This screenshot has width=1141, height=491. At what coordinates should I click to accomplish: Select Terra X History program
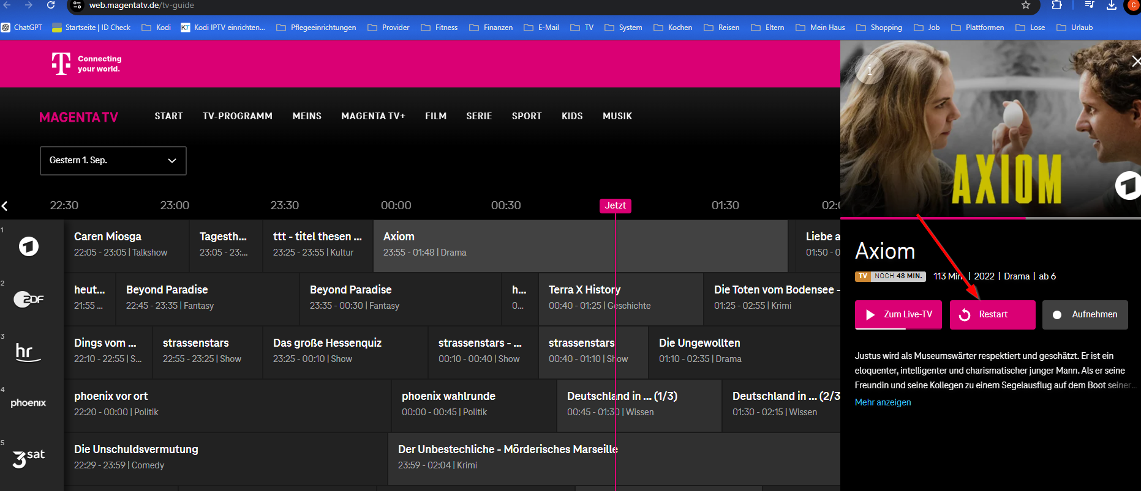tap(621, 299)
